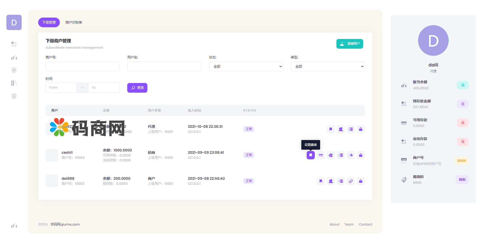Screen dimensions: 484x237
Task: Click the lightning bolt icon for ceshi1
Action: pyautogui.click(x=351, y=155)
